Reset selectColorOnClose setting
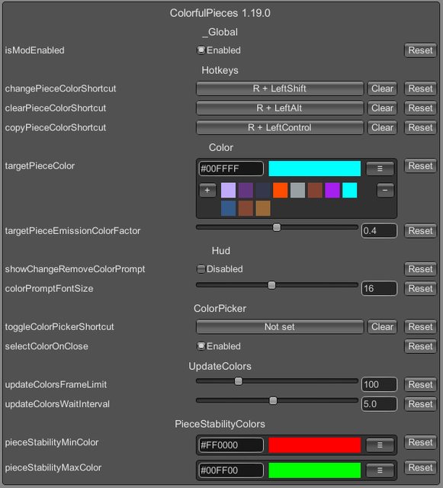This screenshot has height=488, width=443. tap(420, 346)
